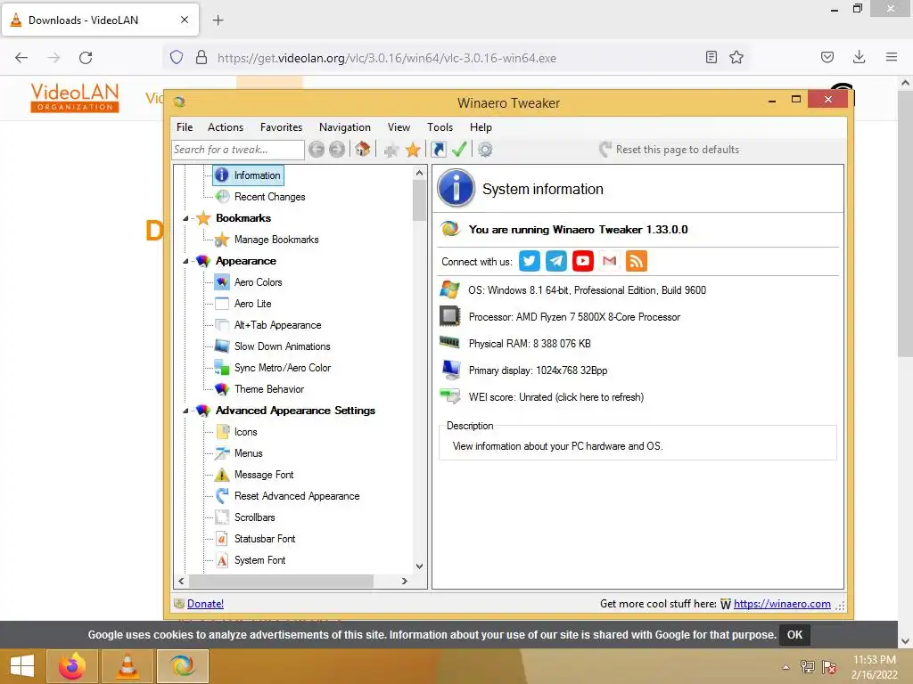Click the green checkmark toolbar icon
The height and width of the screenshot is (684, 913).
459,150
